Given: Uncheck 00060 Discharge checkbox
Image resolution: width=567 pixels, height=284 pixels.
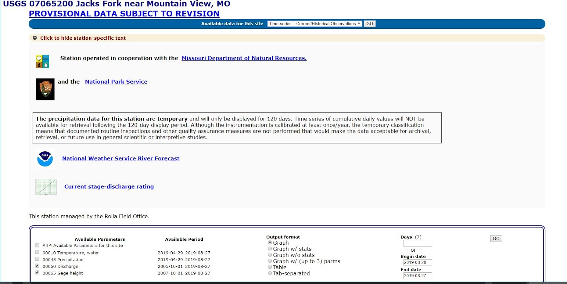Looking at the screenshot, I should click(x=37, y=266).
